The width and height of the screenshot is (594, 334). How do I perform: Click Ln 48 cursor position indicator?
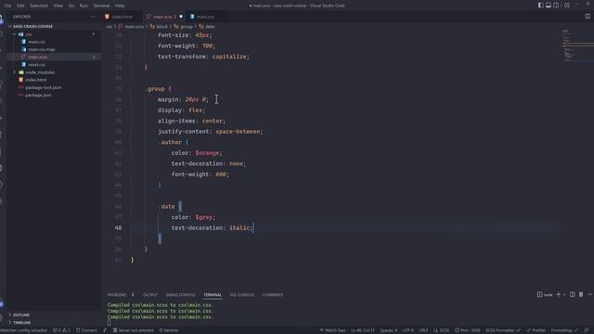tap(363, 330)
